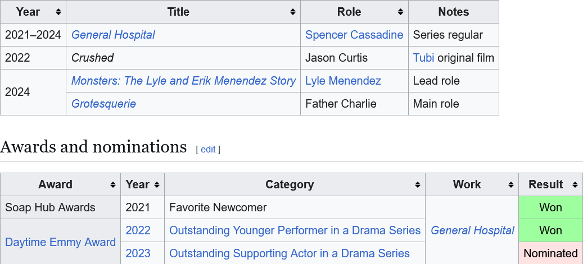Image resolution: width=583 pixels, height=264 pixels.
Task: Open Outstanding Younger Performer in a Drama Series
Action: point(295,230)
